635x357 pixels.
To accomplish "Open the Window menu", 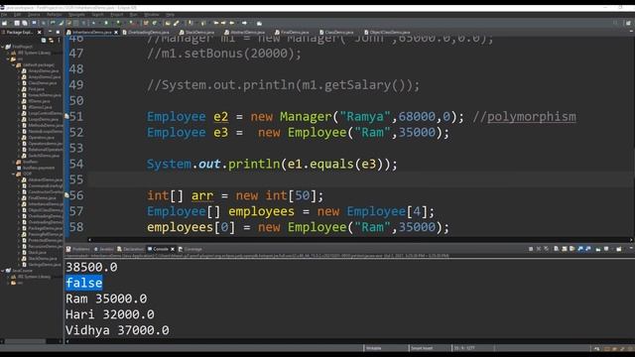I will pos(152,15).
